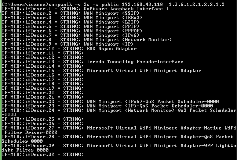237x160 pixels.
Task: Select the Software Loopback Interface 1 line
Action: click(x=85, y=9)
